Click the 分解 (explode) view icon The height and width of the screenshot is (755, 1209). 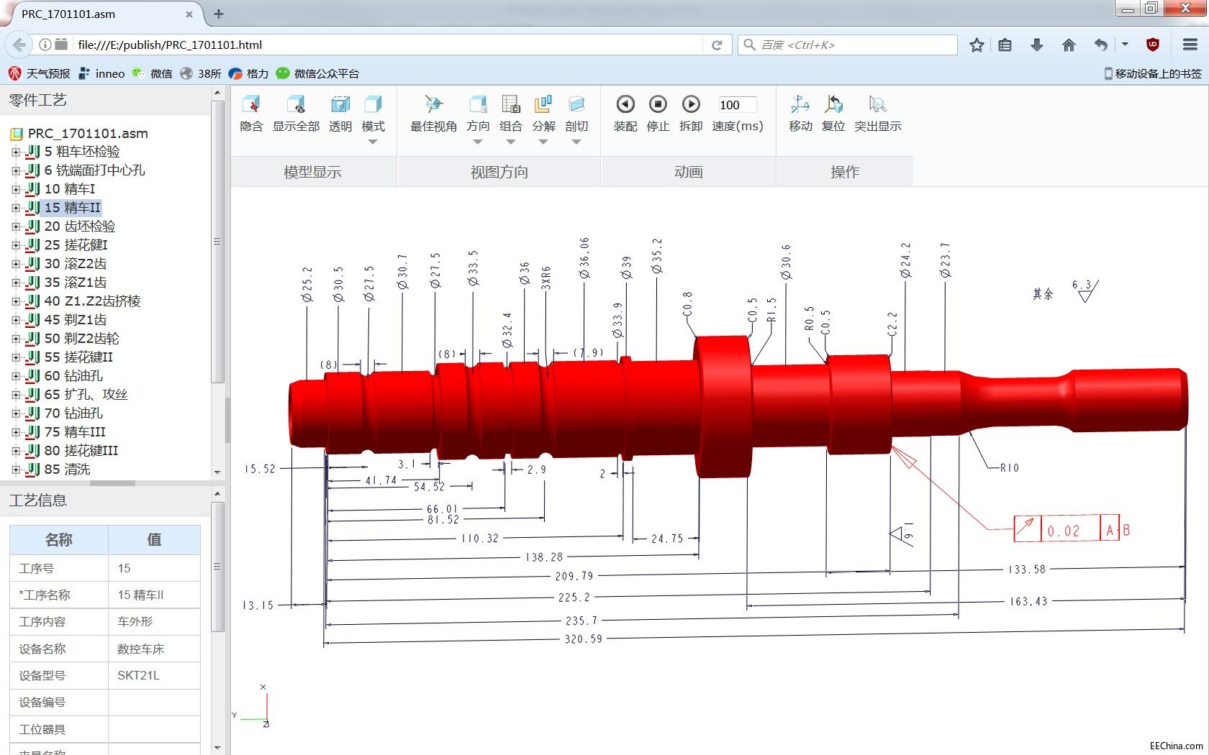point(543,105)
